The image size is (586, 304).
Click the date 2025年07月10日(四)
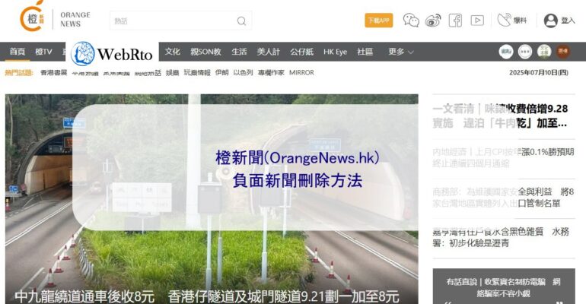point(539,72)
